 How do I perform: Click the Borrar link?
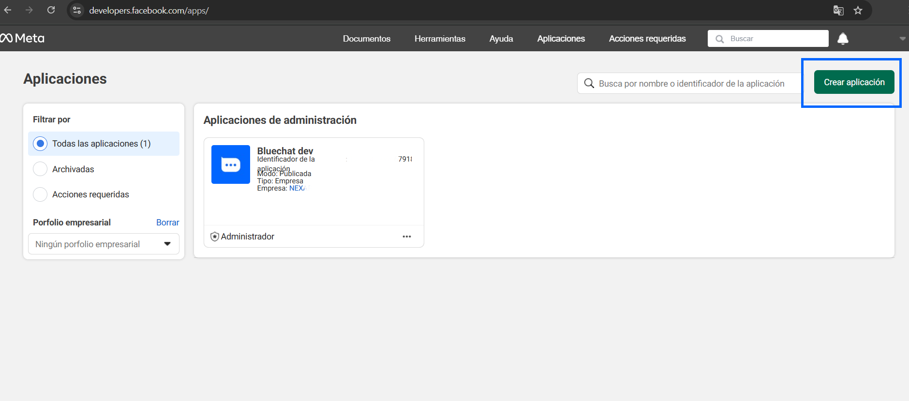click(x=167, y=223)
